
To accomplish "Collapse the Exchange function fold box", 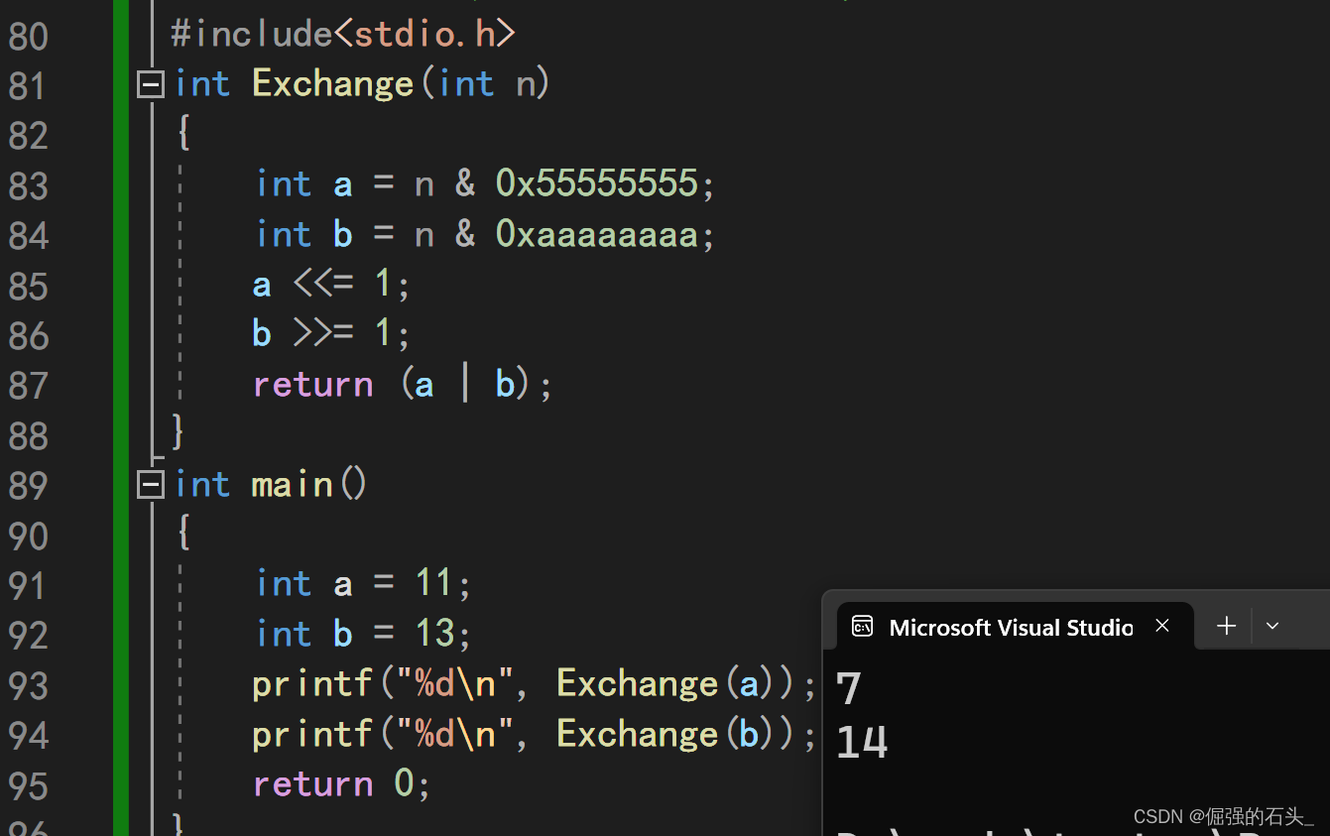I will 151,85.
